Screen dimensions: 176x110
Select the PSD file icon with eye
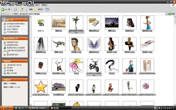pyautogui.click(x=41, y=23)
